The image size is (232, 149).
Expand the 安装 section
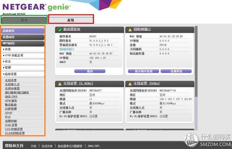pos(23,49)
